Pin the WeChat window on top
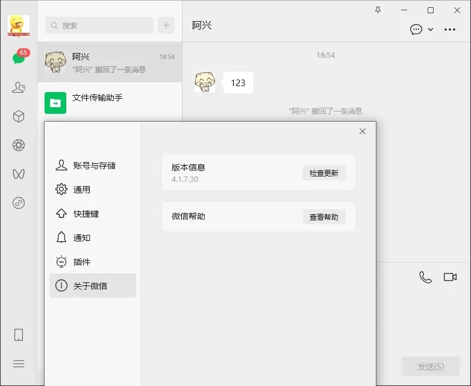 [378, 10]
